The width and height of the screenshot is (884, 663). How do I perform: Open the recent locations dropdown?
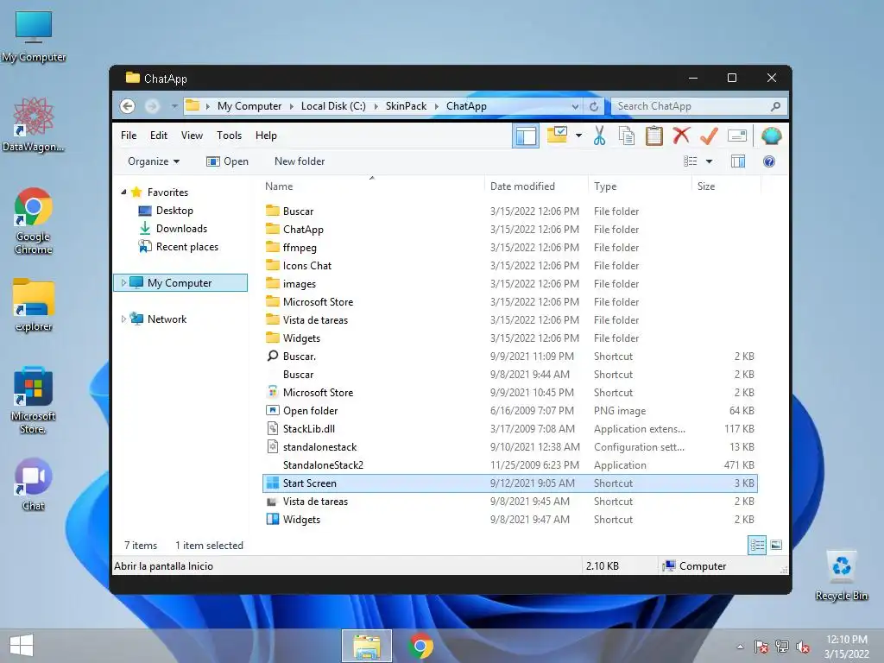174,106
